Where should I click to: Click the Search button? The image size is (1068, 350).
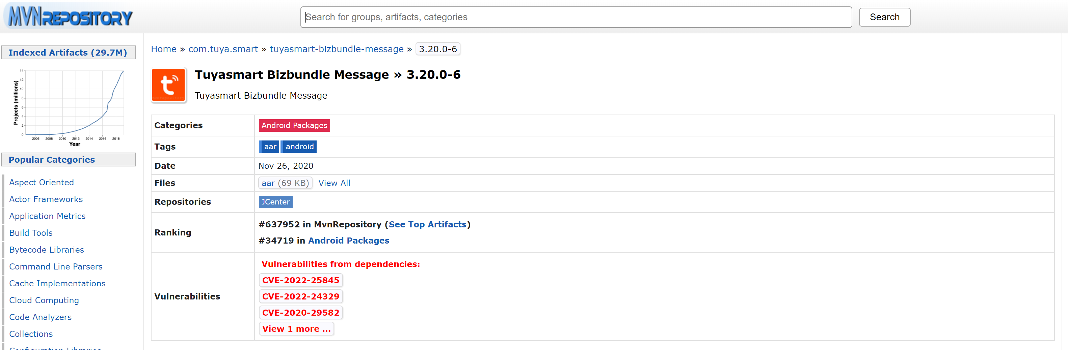coord(884,17)
